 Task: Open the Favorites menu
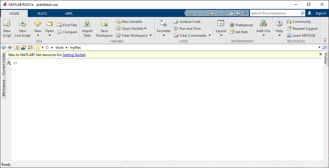pos(164,29)
